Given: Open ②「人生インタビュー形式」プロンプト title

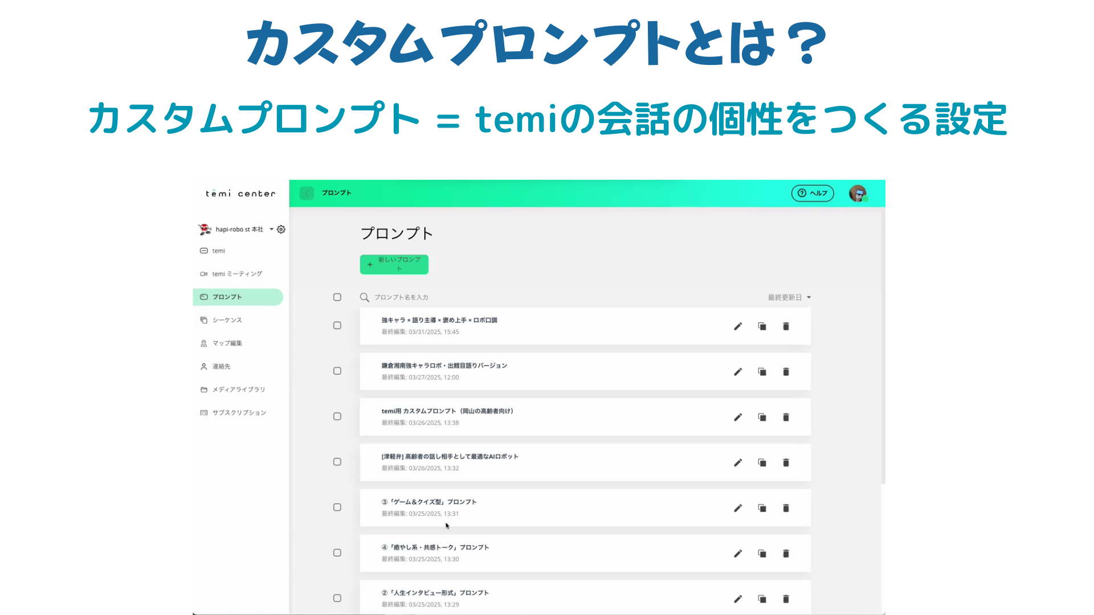Looking at the screenshot, I should (435, 593).
